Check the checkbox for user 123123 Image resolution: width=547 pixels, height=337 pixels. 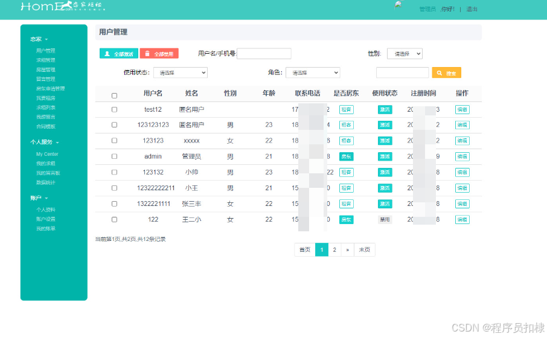[x=115, y=141]
